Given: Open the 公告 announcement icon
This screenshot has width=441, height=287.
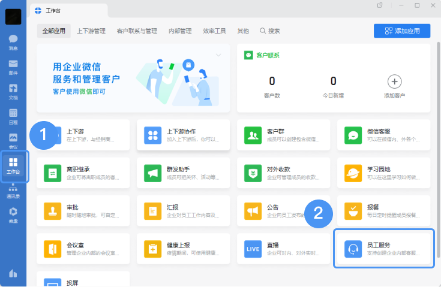Looking at the screenshot, I should pos(253,211).
